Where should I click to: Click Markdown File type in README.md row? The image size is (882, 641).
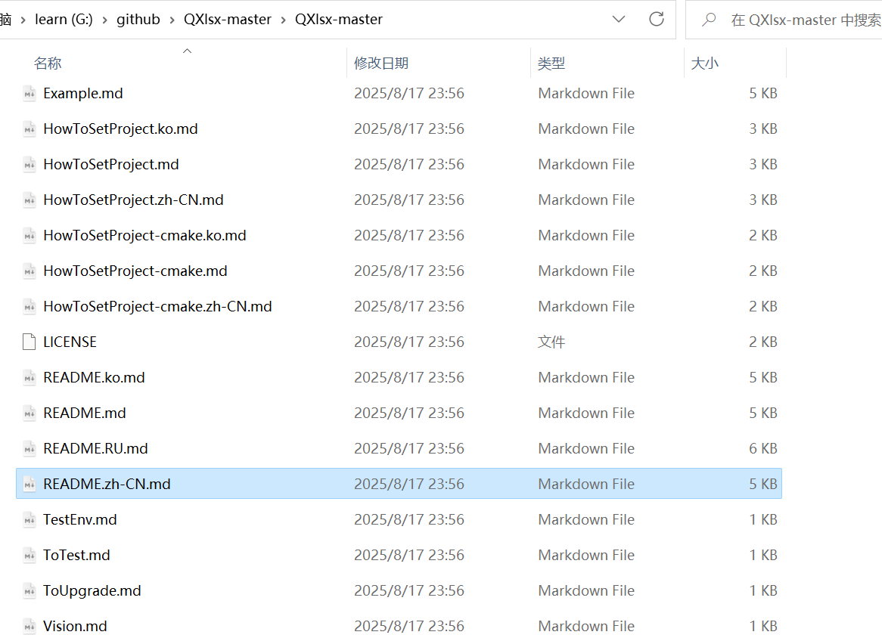coord(586,413)
